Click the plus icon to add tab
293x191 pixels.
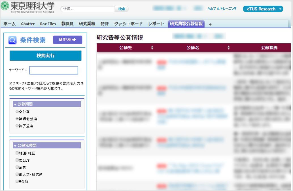210,24
